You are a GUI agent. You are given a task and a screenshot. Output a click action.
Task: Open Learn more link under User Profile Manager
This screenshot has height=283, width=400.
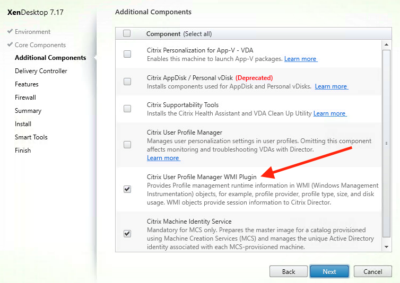163,158
